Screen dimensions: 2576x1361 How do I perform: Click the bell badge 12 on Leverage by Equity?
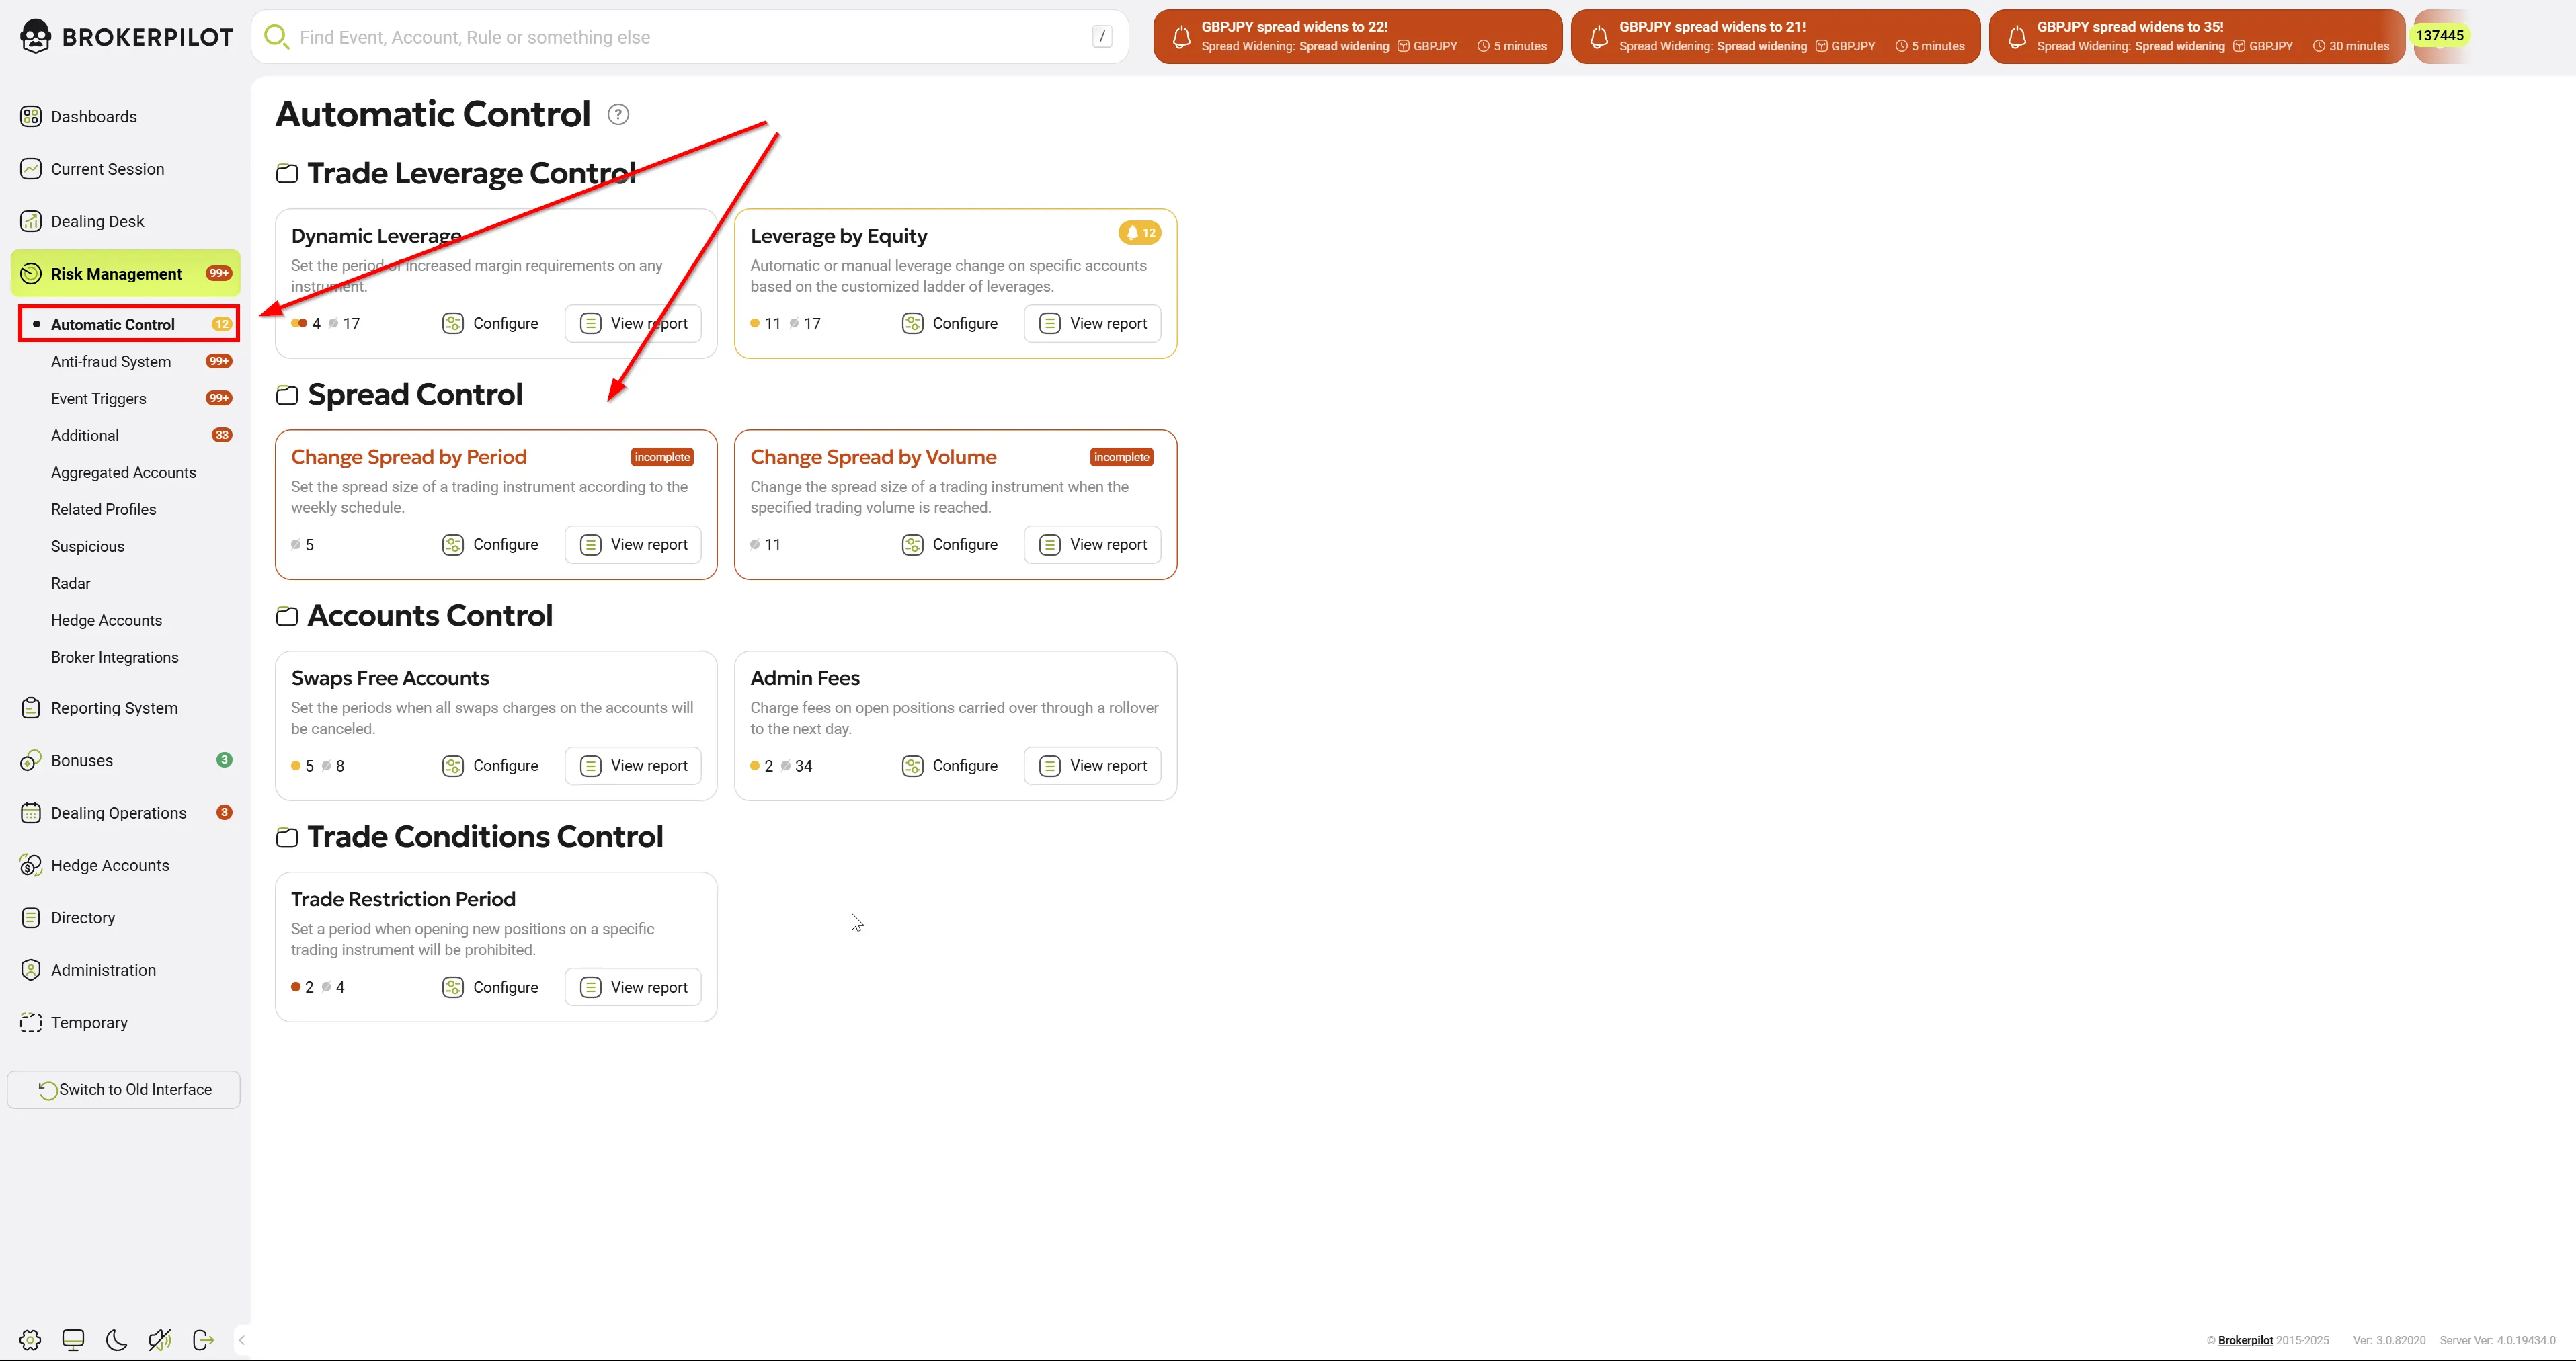click(1140, 233)
